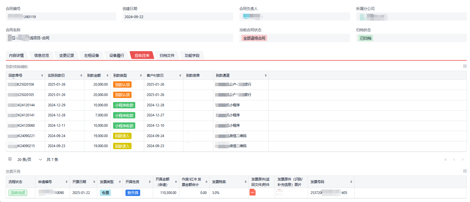
Task: Open the invoice image thumbnail
Action: (x=279, y=193)
